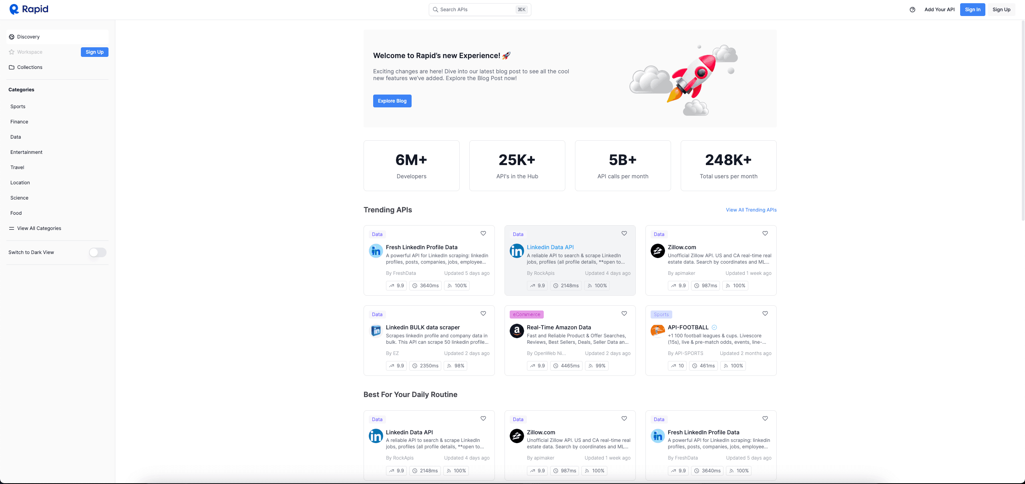The image size is (1025, 484).
Task: Click the Zillow logo in Daily Routine
Action: (517, 436)
